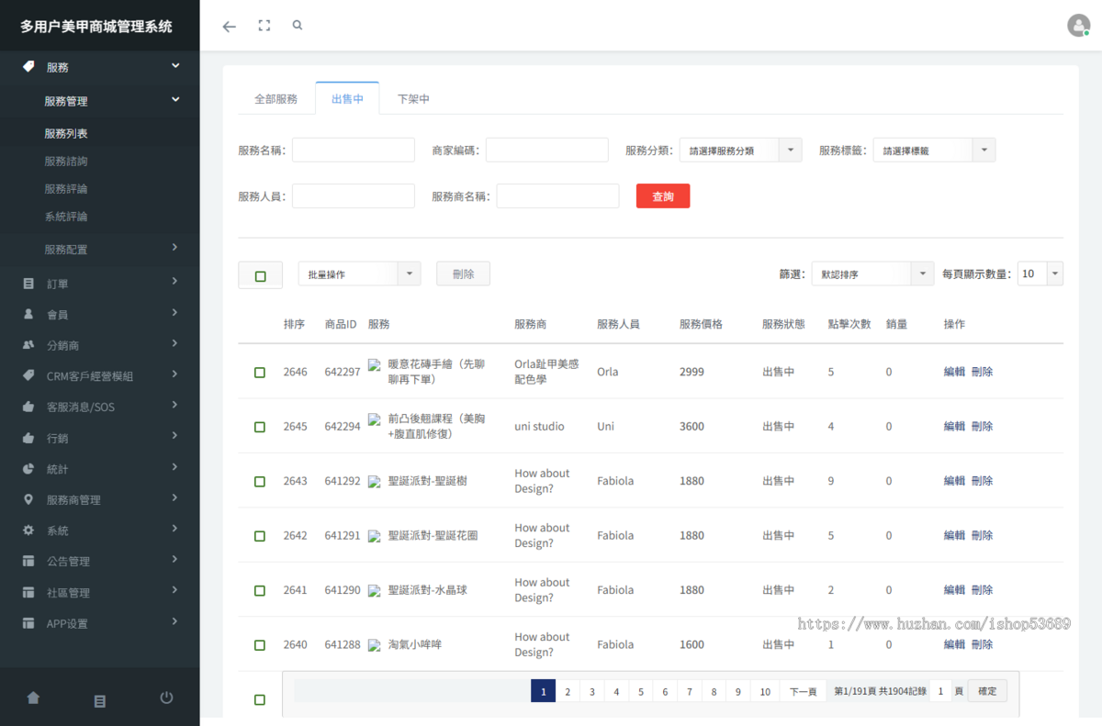Go to page 5 in pagination
The height and width of the screenshot is (726, 1102).
(641, 691)
